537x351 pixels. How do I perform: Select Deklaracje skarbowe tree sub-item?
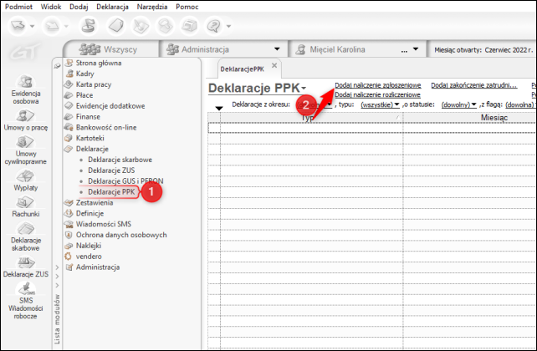(120, 160)
